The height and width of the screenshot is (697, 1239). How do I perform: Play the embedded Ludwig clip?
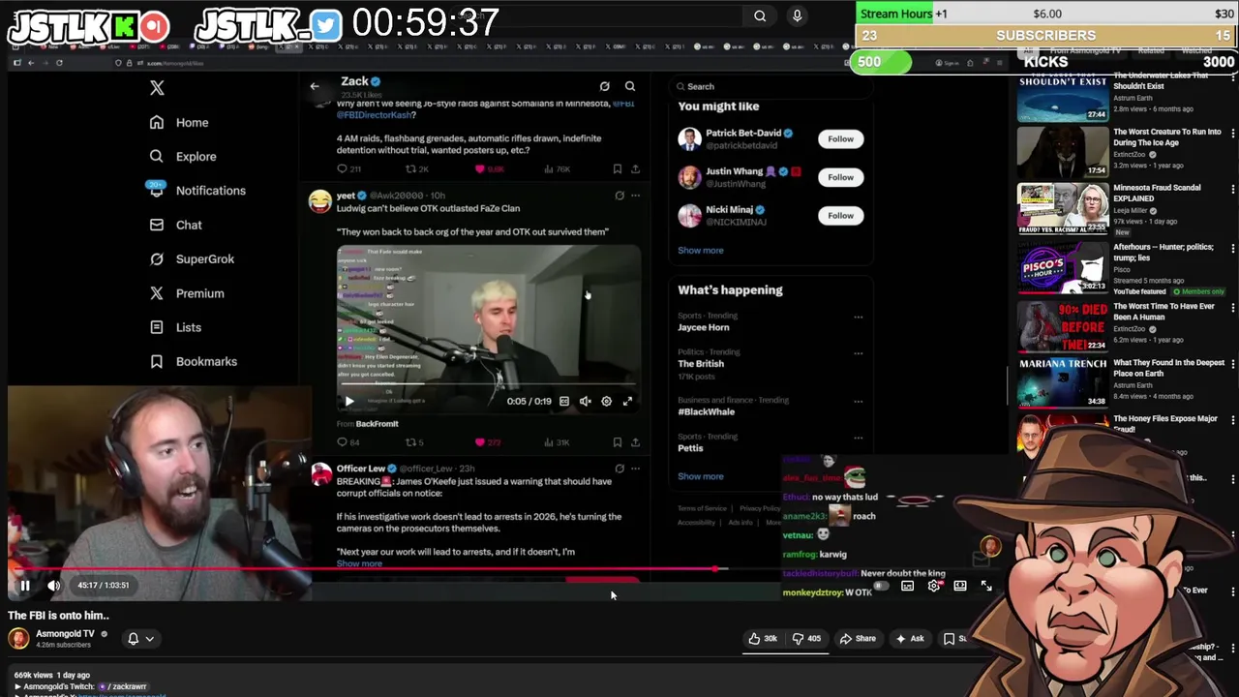click(349, 401)
